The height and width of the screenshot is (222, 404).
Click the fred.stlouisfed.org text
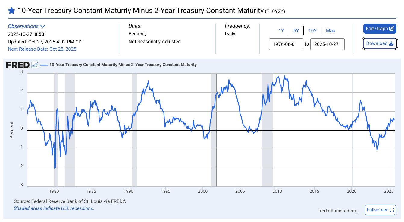point(338,211)
